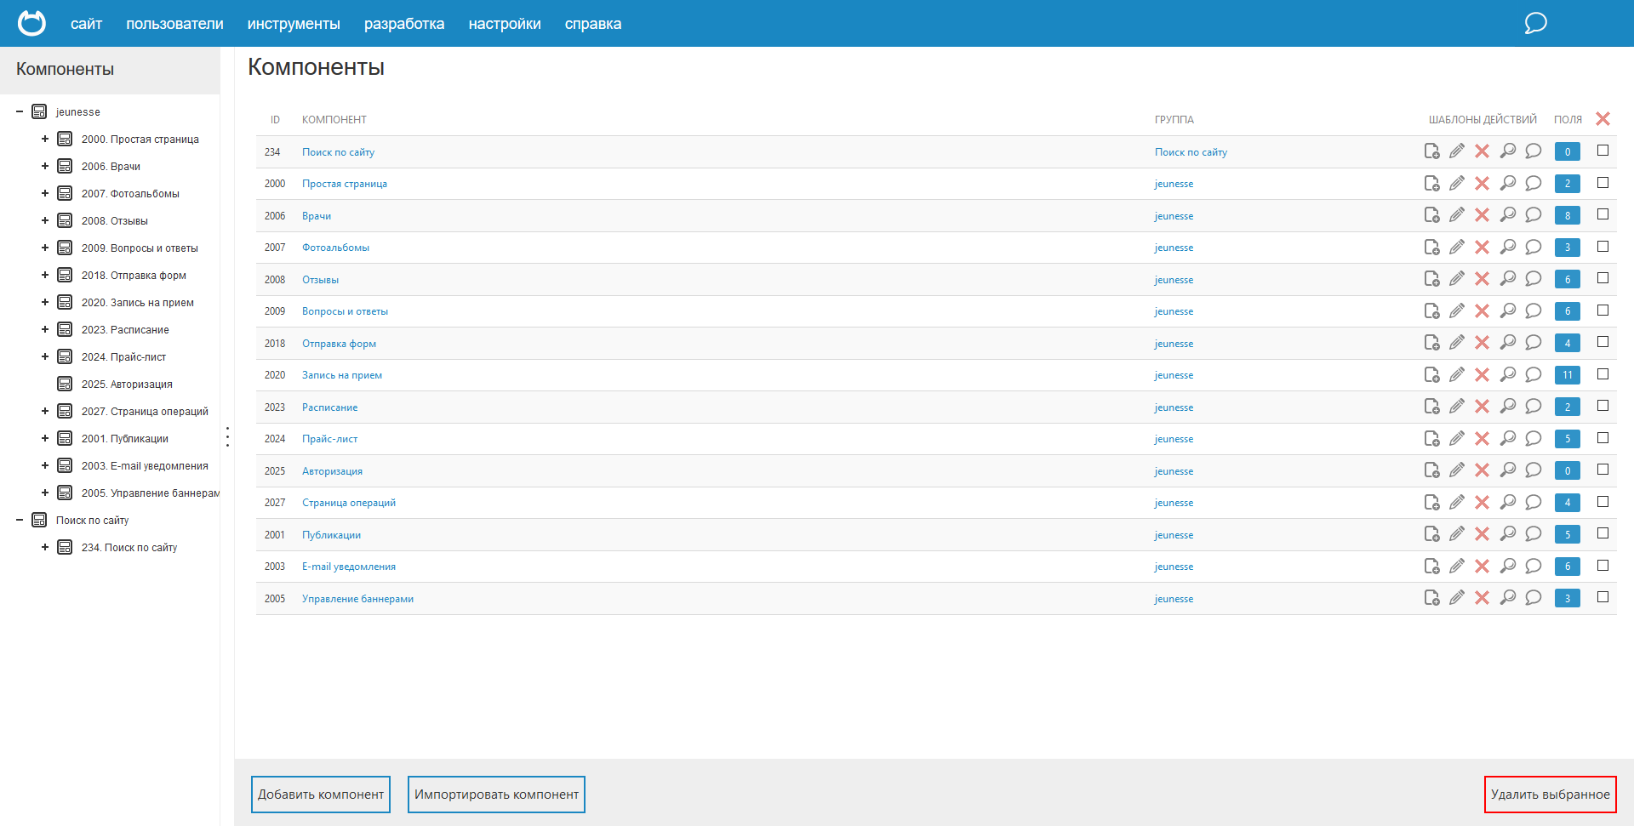Check the box for Запись на прием row
Image resolution: width=1634 pixels, height=826 pixels.
pyautogui.click(x=1603, y=374)
